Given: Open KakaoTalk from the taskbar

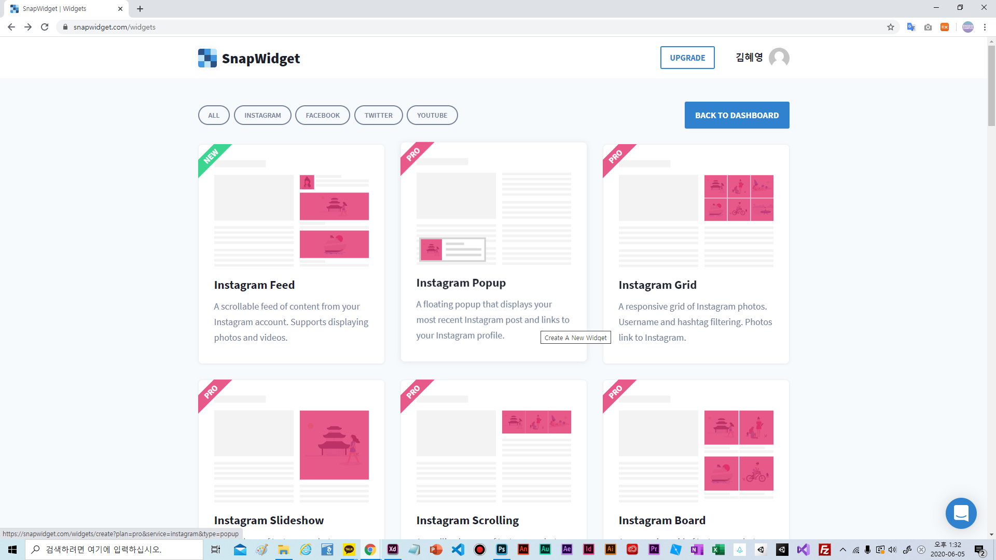Looking at the screenshot, I should [349, 549].
